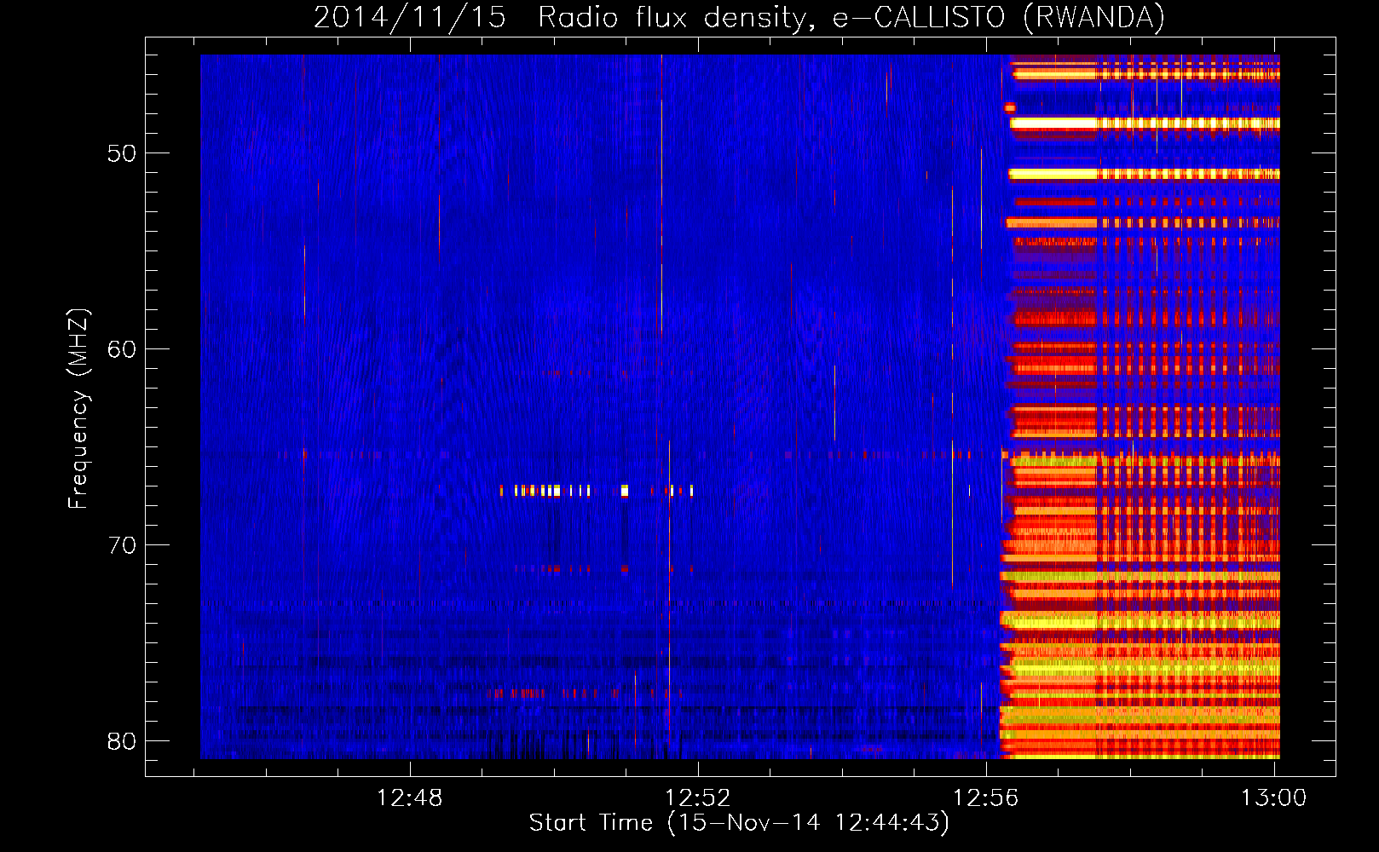
Task: Click the 60 frequency tick label
Action: tap(122, 349)
